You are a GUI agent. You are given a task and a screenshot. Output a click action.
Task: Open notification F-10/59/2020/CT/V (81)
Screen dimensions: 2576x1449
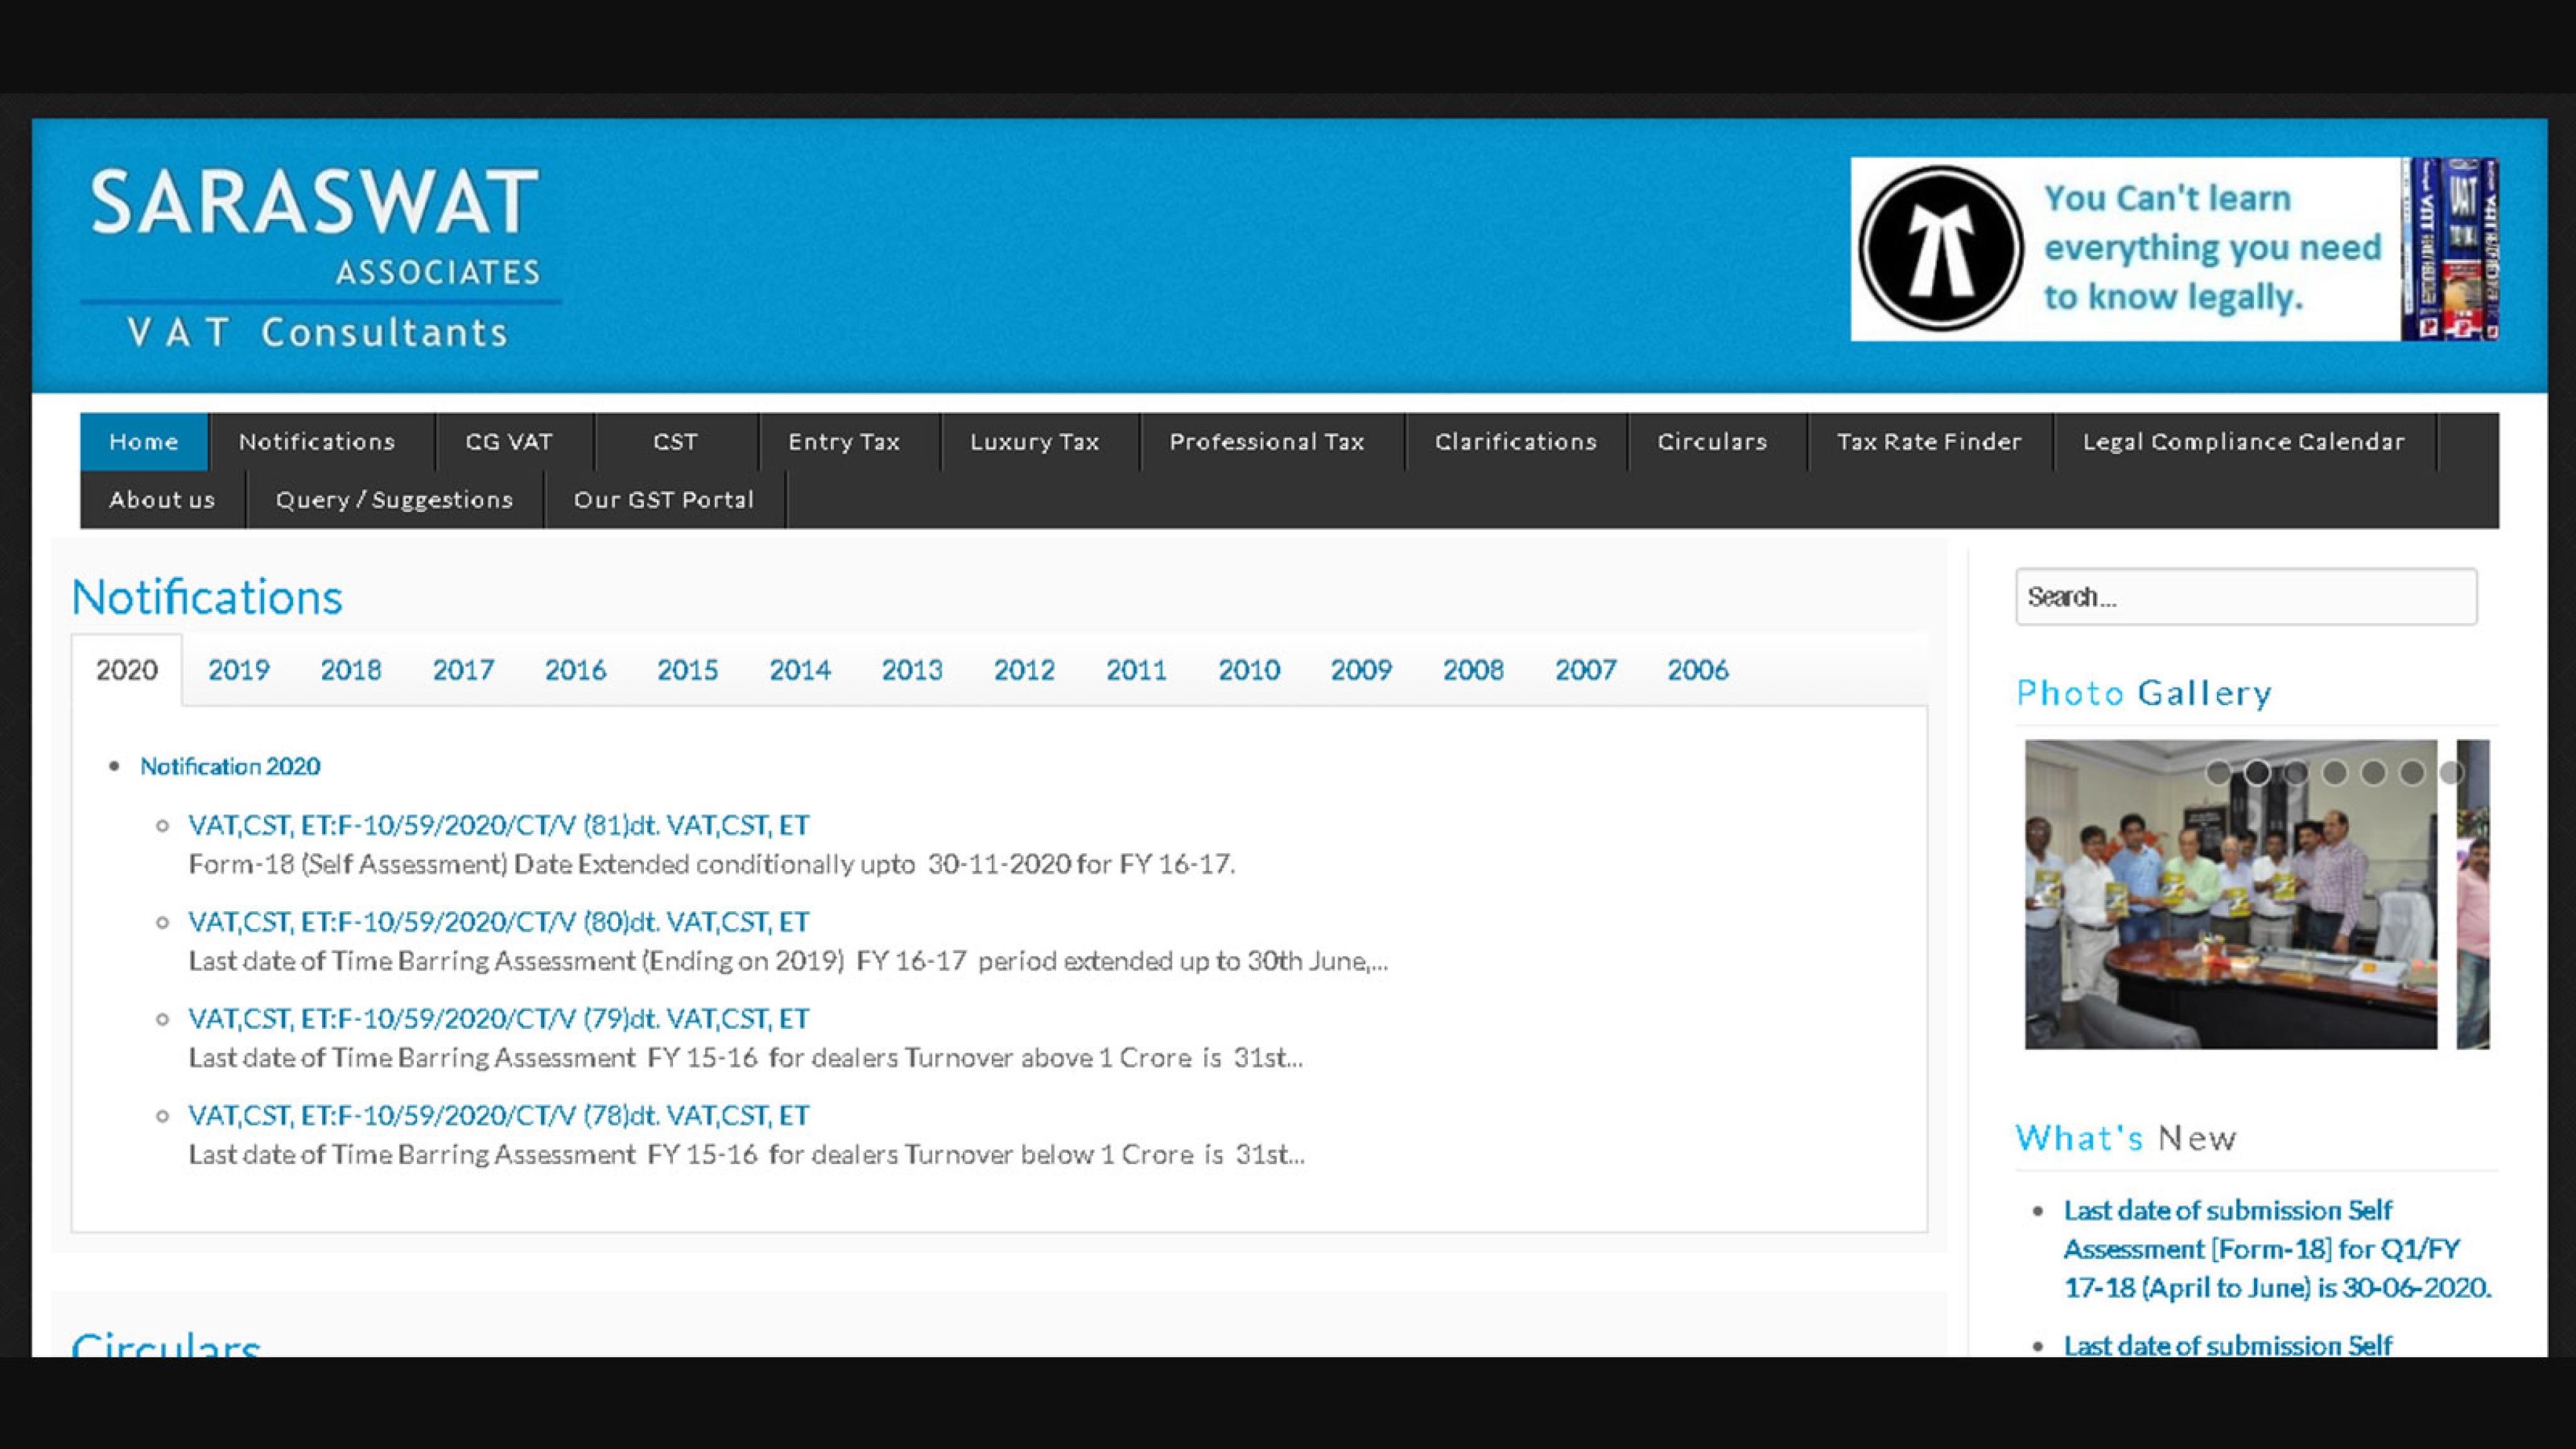[498, 825]
